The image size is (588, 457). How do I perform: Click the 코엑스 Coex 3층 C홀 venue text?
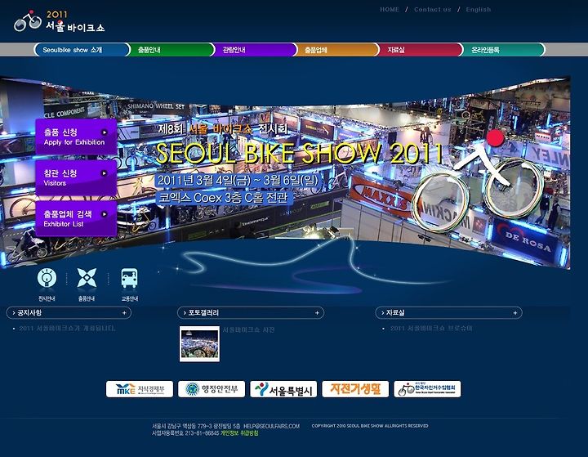click(x=224, y=198)
